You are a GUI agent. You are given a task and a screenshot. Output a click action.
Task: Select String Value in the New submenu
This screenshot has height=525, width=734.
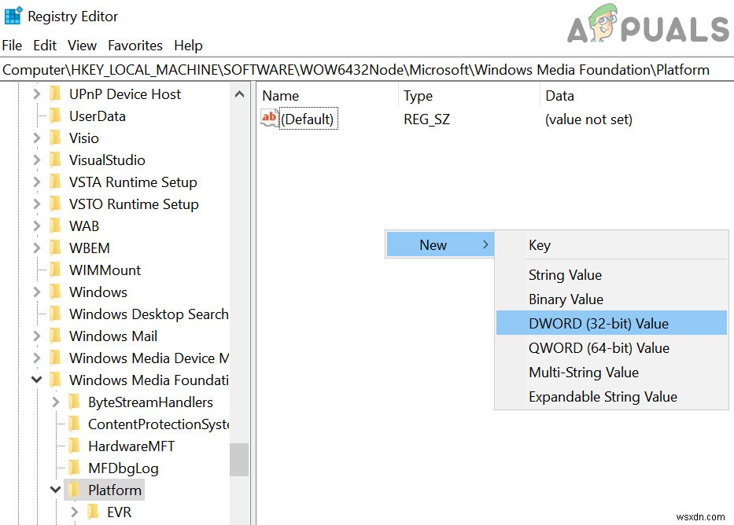[x=565, y=275]
